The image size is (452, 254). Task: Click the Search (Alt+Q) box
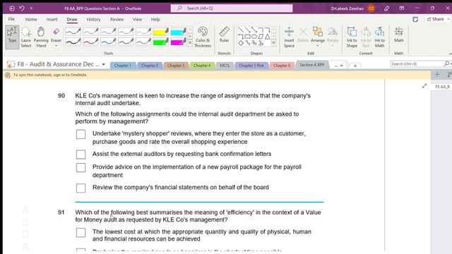tap(232, 8)
